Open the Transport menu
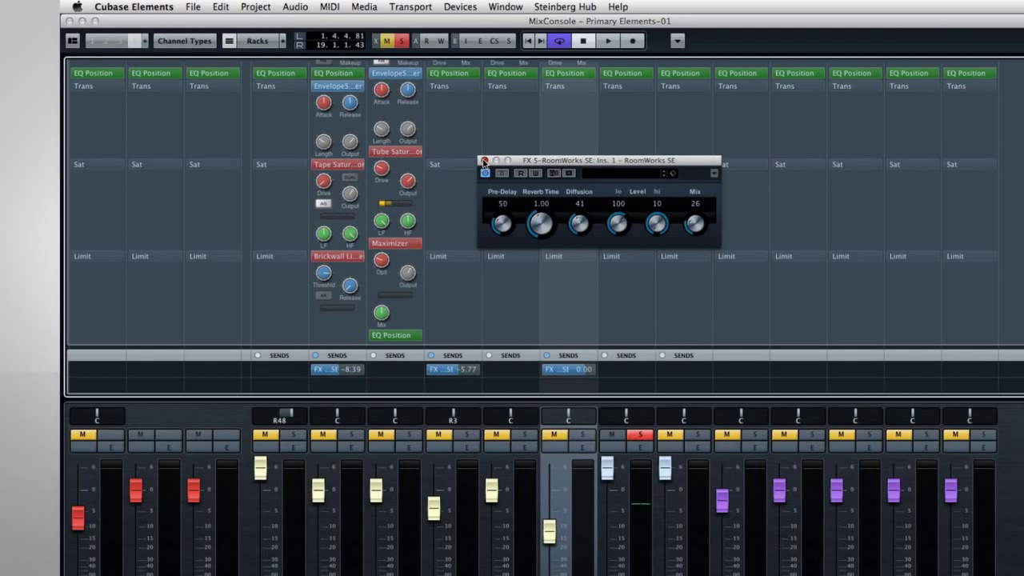Image resolution: width=1024 pixels, height=576 pixels. (x=410, y=6)
